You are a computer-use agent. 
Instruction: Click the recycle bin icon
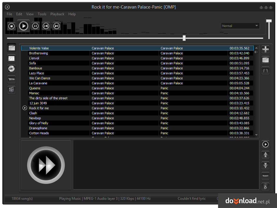coord(265,186)
